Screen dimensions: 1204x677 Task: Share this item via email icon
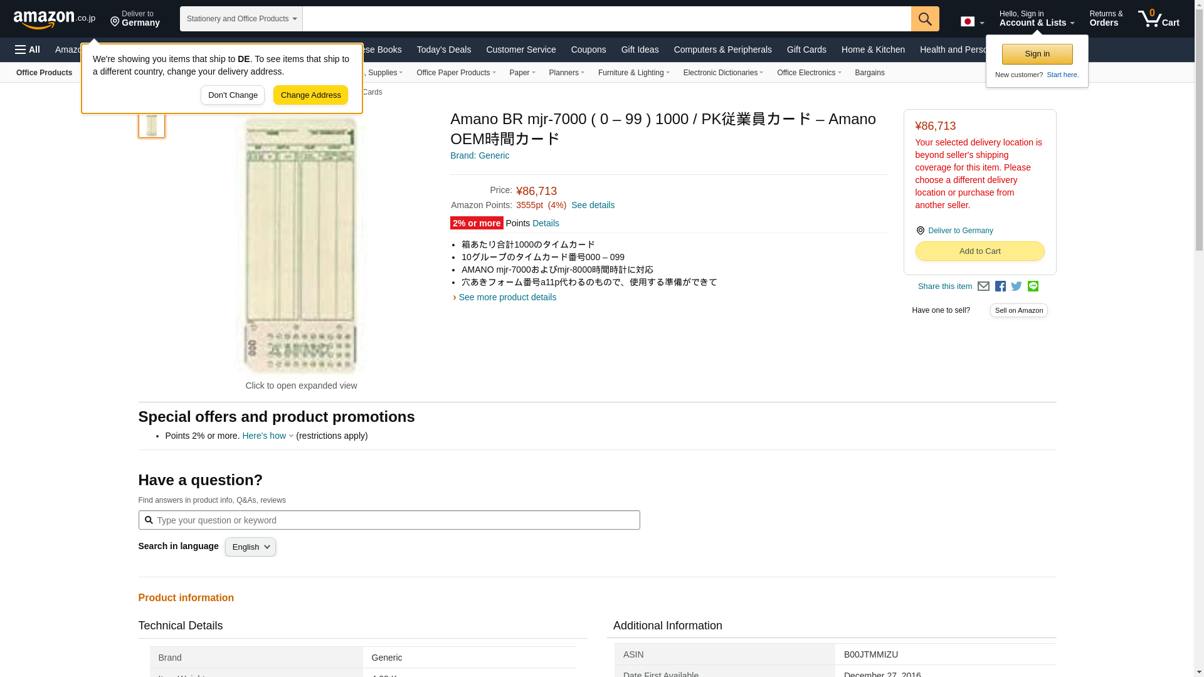pyautogui.click(x=983, y=286)
